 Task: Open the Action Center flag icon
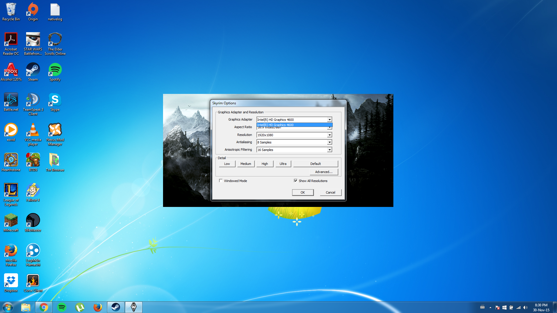pyautogui.click(x=498, y=307)
